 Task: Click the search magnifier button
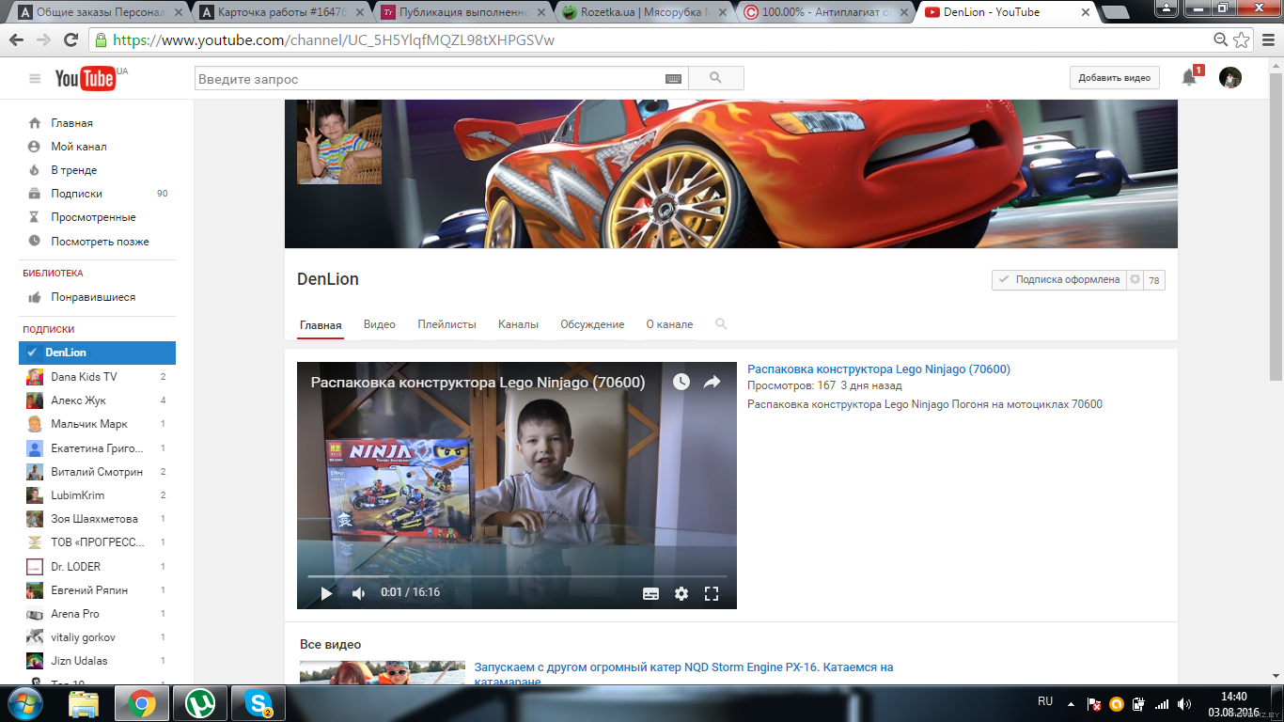(x=715, y=79)
